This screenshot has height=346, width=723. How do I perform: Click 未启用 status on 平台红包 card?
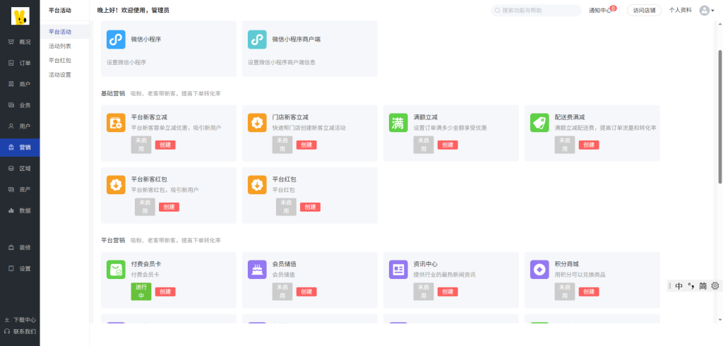pos(286,207)
